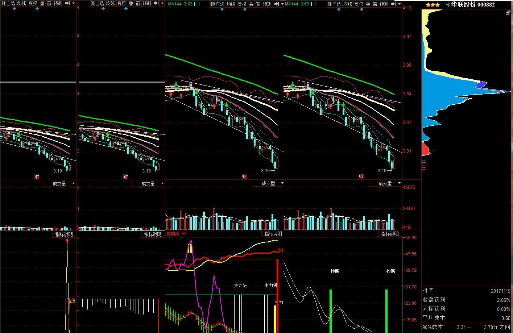This screenshot has width=513, height=333.
Task: Toggle 均线 moving averages in the first chart toolbar
Action: coord(22,4)
